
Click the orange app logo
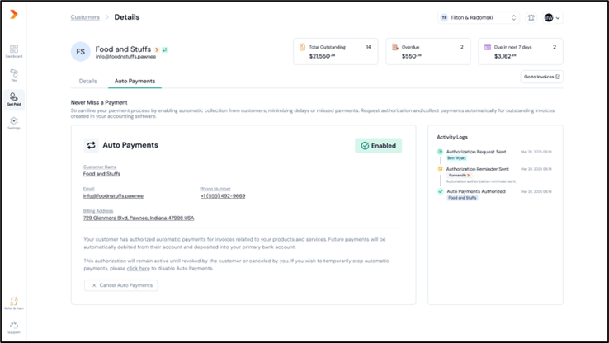13,15
